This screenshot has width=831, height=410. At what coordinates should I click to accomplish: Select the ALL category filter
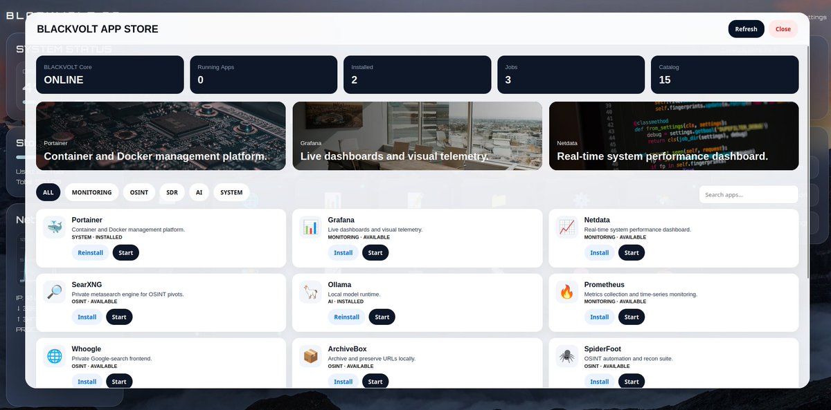(48, 192)
